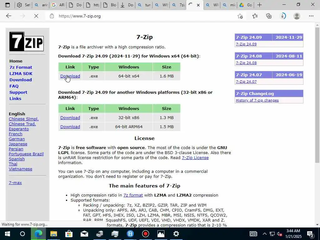
Task: Close the currently loading tab
Action: point(198,5)
